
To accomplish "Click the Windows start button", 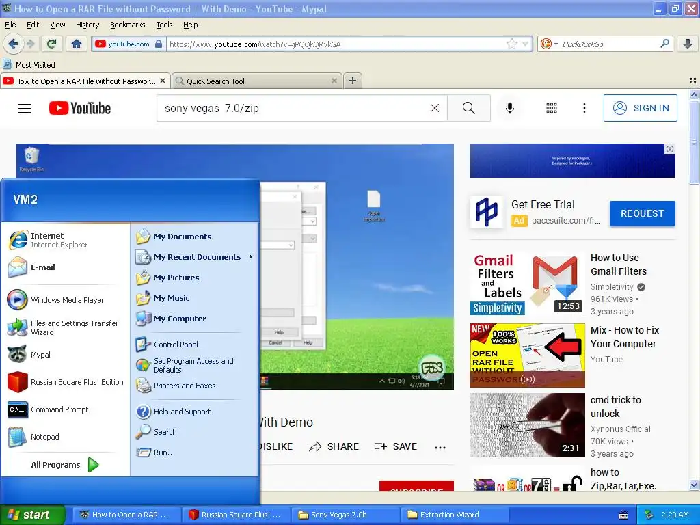I will pyautogui.click(x=32, y=515).
